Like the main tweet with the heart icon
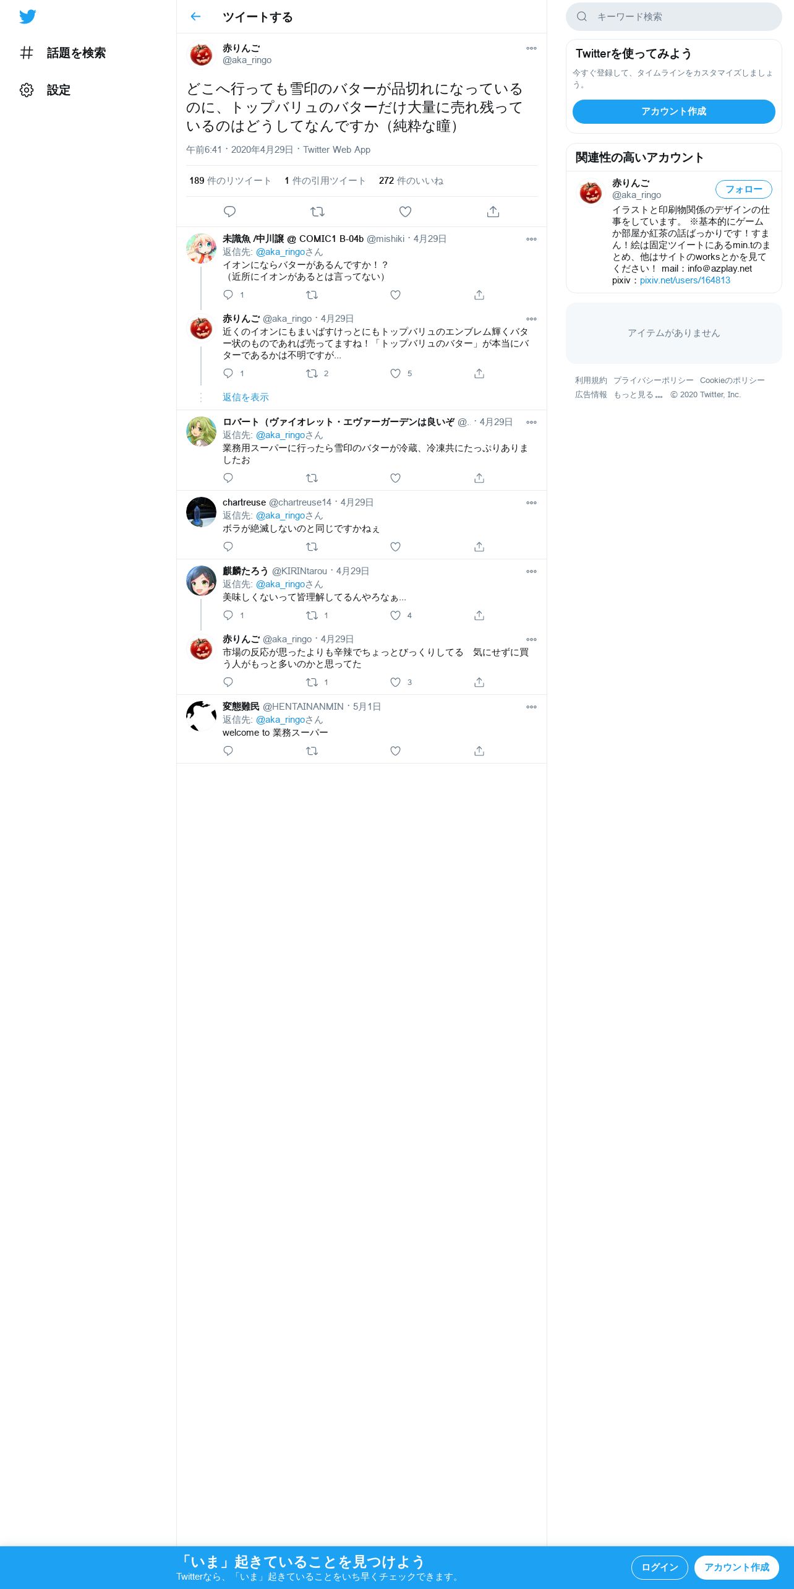The image size is (794, 1589). pos(405,212)
